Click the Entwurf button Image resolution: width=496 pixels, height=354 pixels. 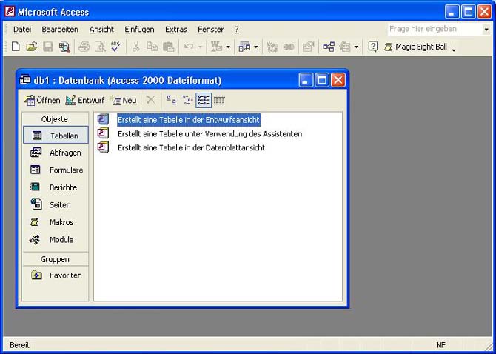[85, 100]
